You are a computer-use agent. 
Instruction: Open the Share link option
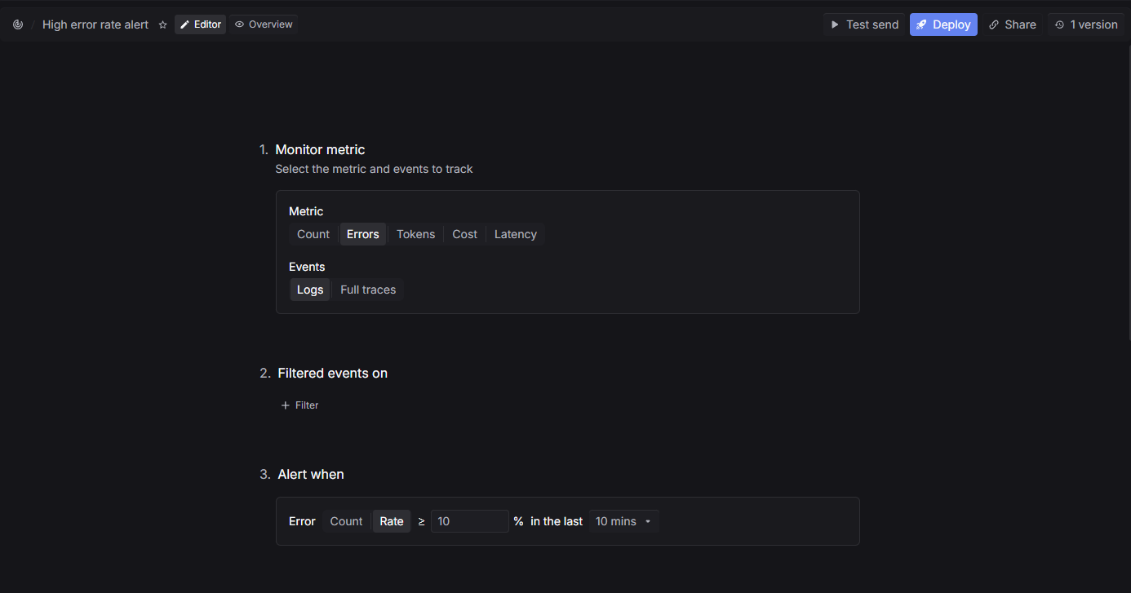coord(1012,24)
